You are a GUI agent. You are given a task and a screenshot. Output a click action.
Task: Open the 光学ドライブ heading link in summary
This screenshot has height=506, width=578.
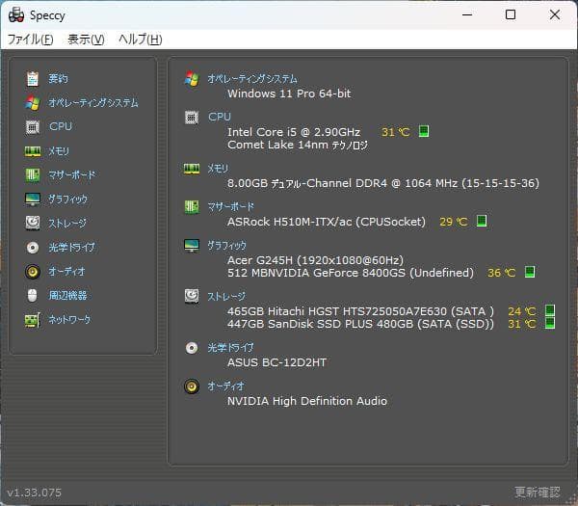coord(231,348)
